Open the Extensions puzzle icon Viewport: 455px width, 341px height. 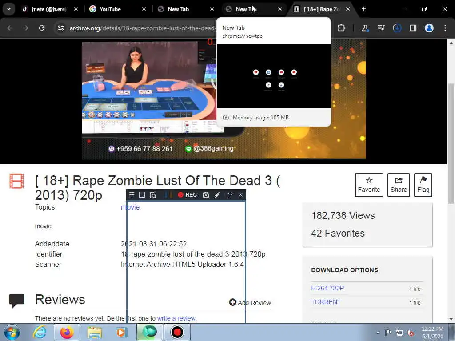[342, 28]
